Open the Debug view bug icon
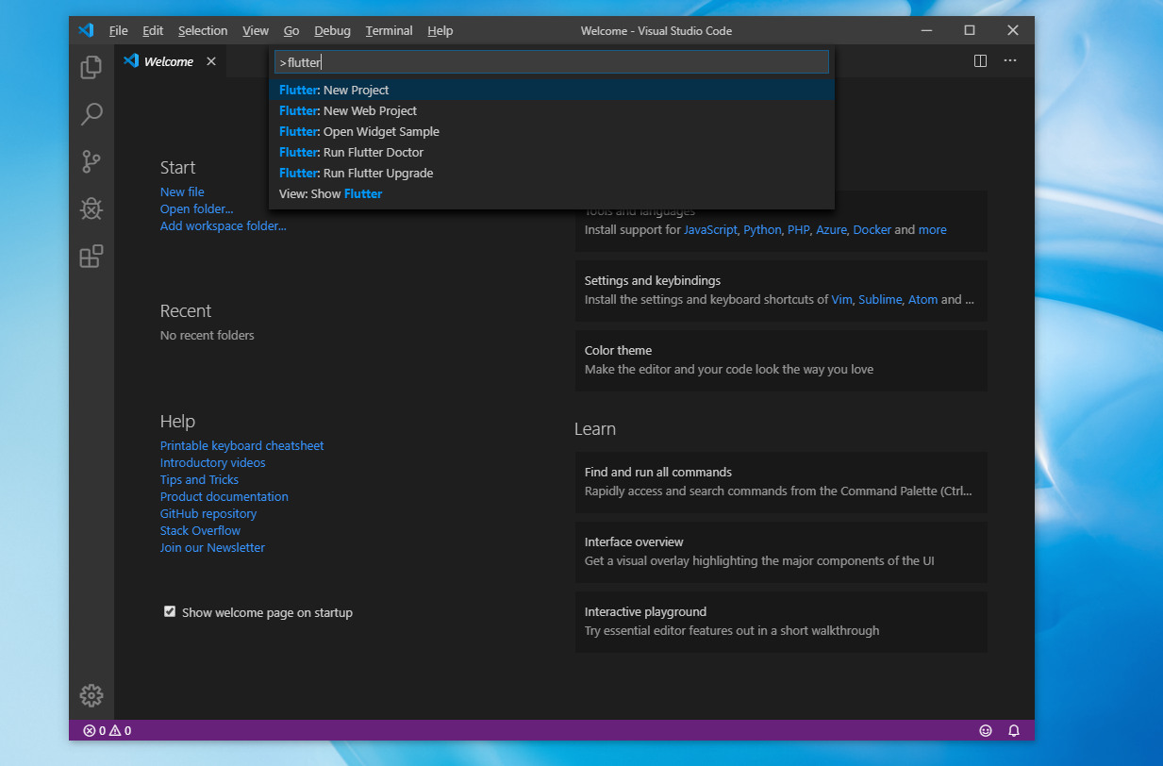 click(x=91, y=208)
